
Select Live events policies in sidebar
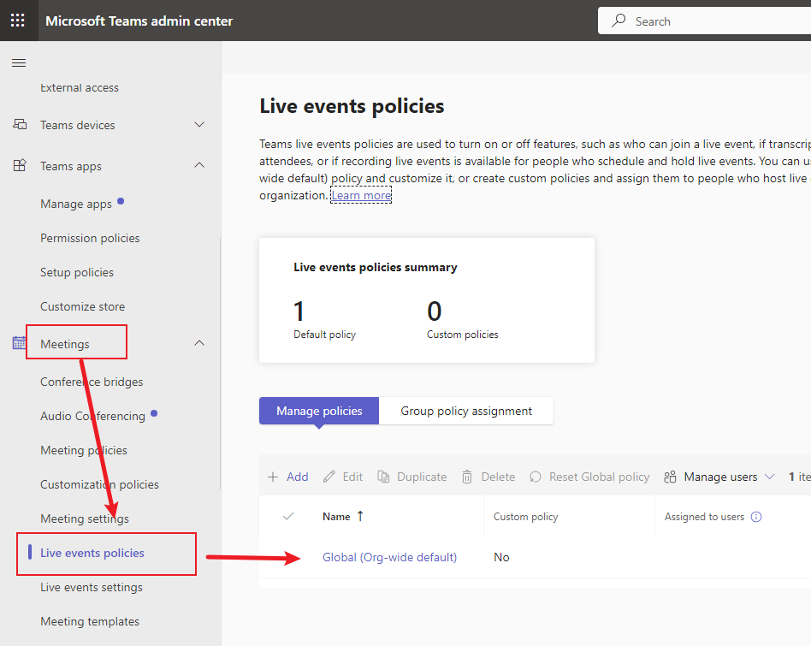point(92,553)
